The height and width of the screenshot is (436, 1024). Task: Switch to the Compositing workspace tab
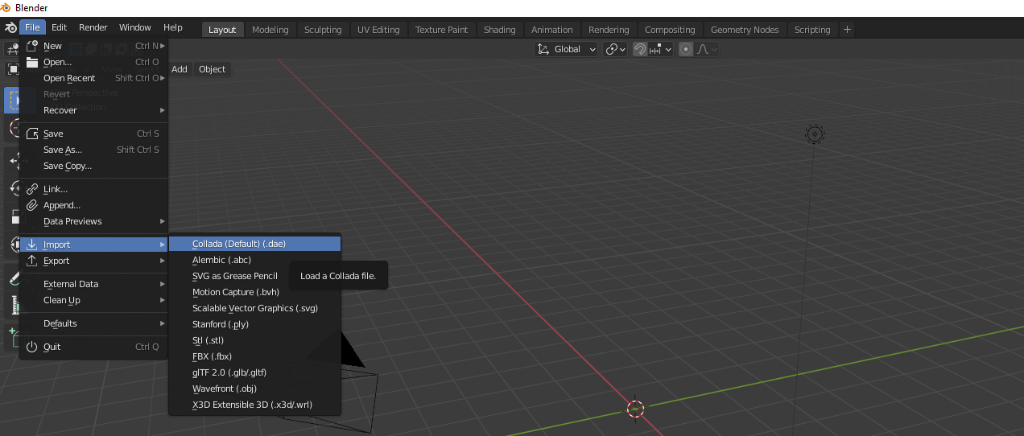(670, 30)
